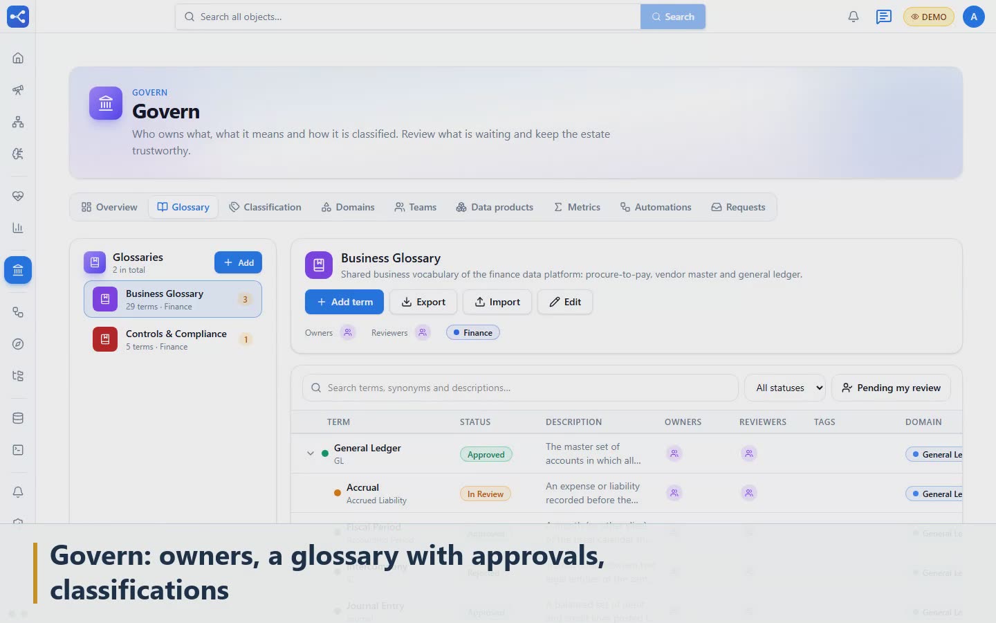Image resolution: width=996 pixels, height=623 pixels.
Task: Click the top Search button
Action: (x=673, y=17)
